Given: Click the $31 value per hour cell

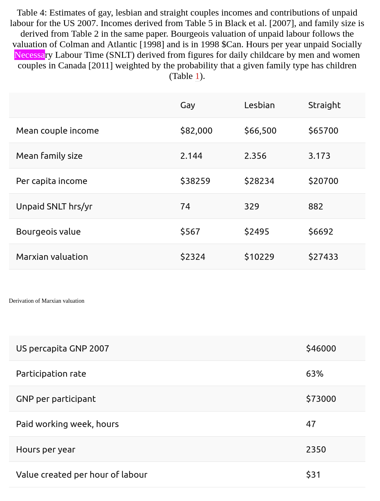Looking at the screenshot, I should [x=313, y=475].
